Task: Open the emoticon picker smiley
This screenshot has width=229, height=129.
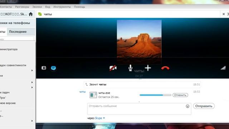Action: [187, 106]
